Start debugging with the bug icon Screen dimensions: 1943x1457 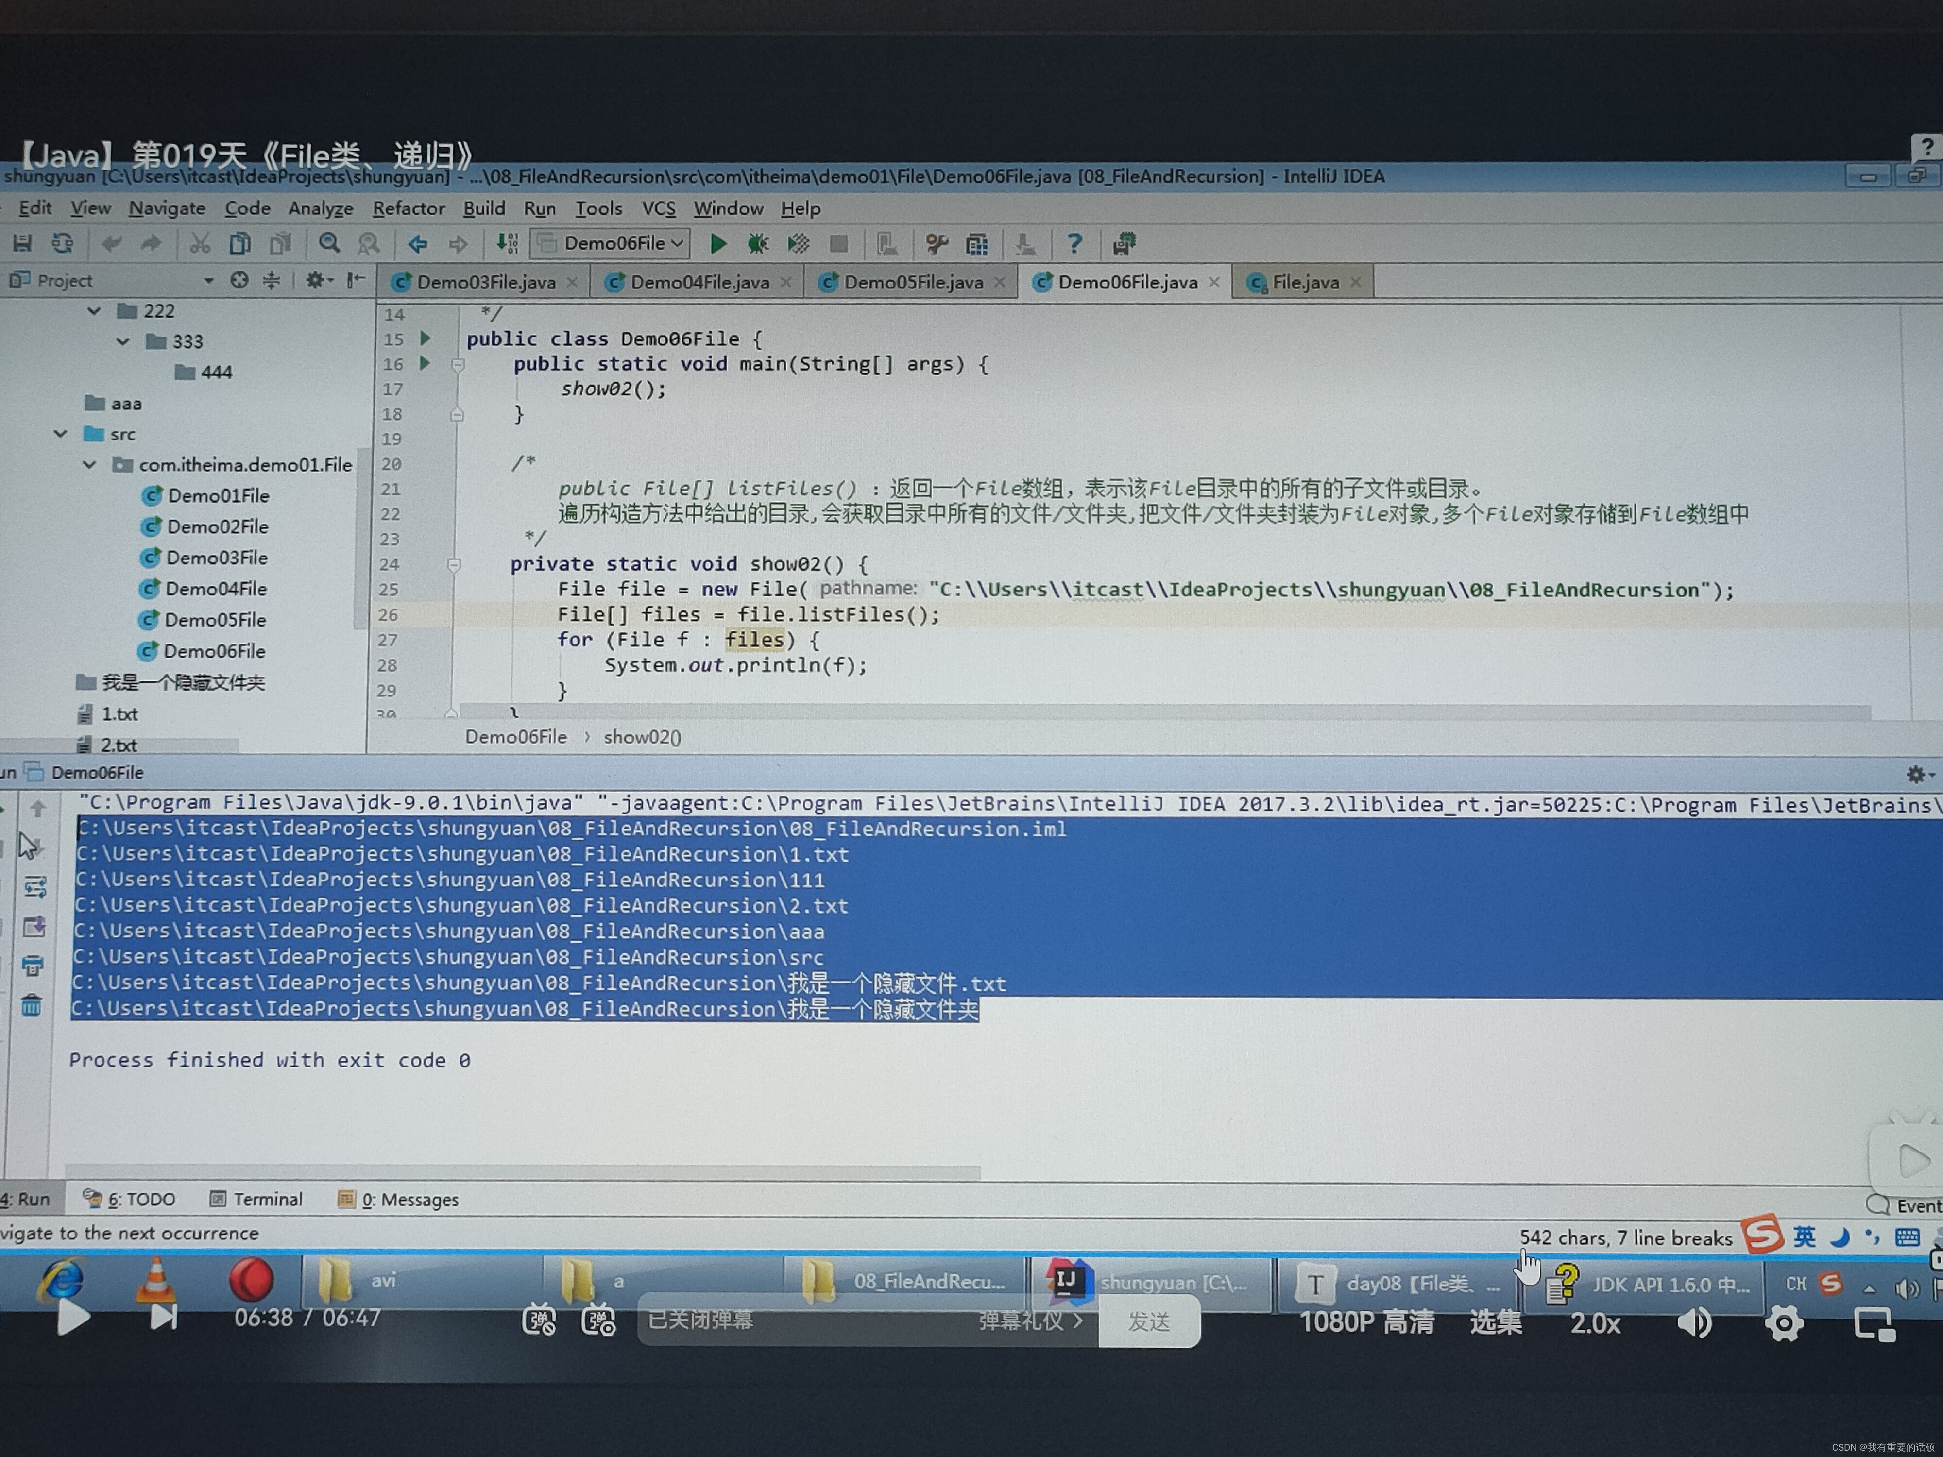coord(757,243)
